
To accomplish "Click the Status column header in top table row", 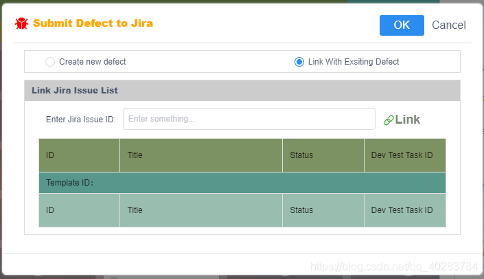I will 323,155.
